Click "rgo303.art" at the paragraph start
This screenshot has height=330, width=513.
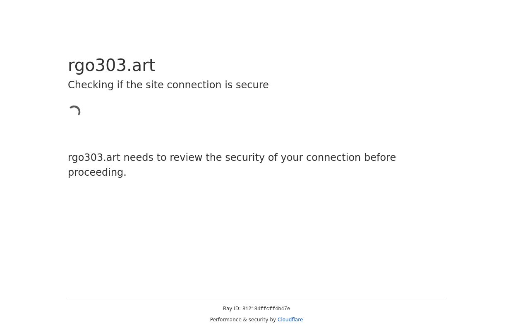(94, 158)
